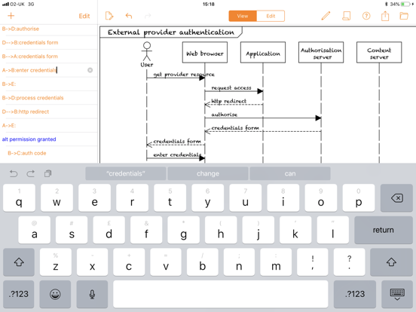Tap the battery indicator in status bar

[x=405, y=5]
